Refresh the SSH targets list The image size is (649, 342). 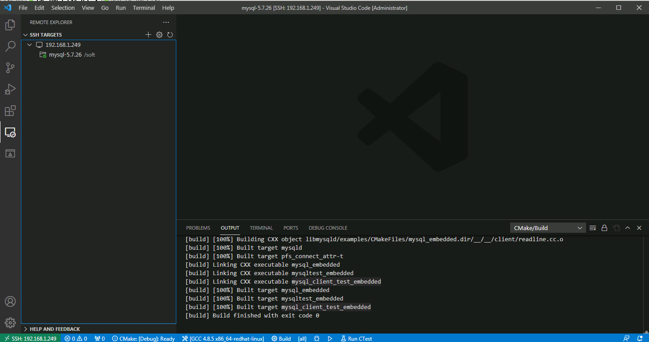170,35
